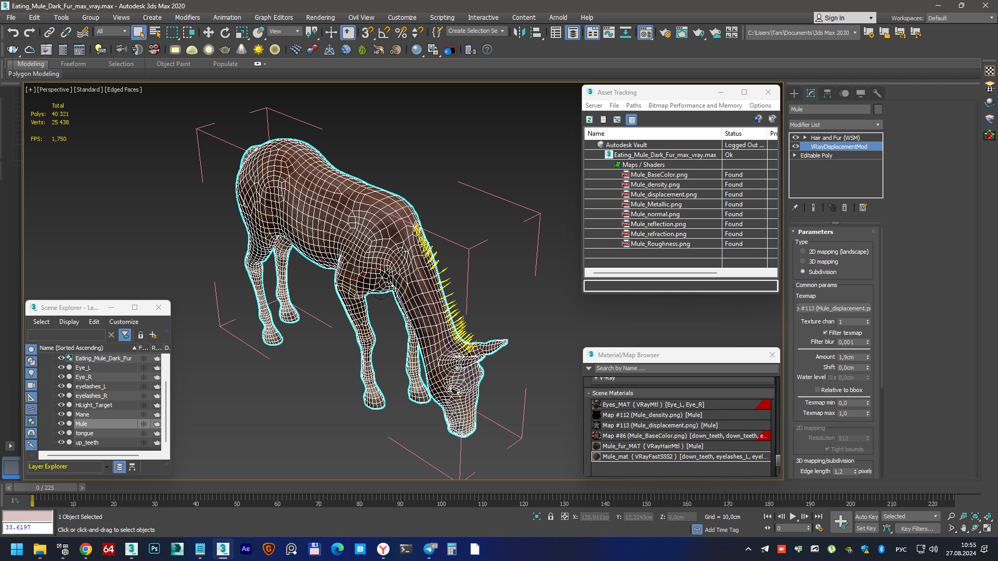Image resolution: width=998 pixels, height=561 pixels.
Task: Open the Graph Editors menu
Action: [274, 17]
